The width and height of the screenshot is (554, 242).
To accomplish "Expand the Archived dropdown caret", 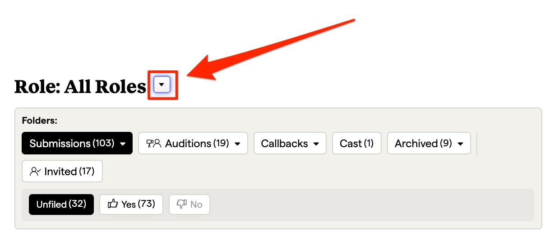I will (461, 144).
